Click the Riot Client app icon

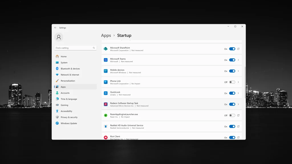(106, 138)
